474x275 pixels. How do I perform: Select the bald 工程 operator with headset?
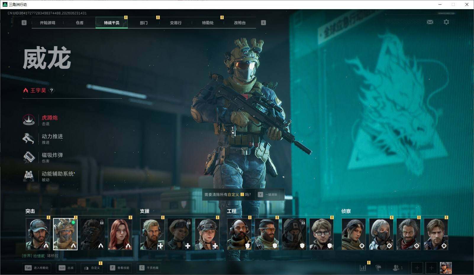click(x=239, y=234)
